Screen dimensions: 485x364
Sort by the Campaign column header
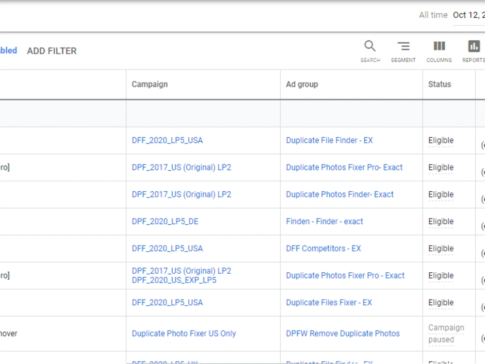click(x=150, y=84)
